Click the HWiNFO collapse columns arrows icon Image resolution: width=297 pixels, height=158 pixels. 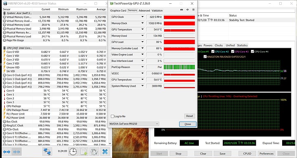[x=16, y=152]
